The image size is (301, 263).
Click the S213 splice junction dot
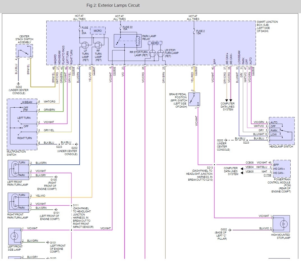point(214,165)
